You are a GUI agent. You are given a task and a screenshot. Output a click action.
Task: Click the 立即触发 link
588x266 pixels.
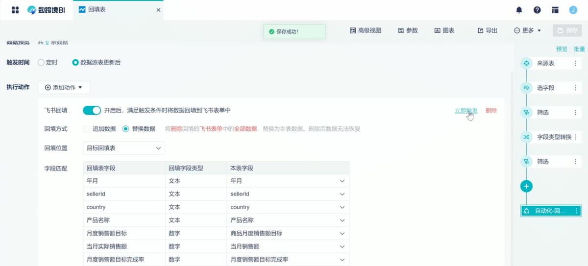click(465, 111)
